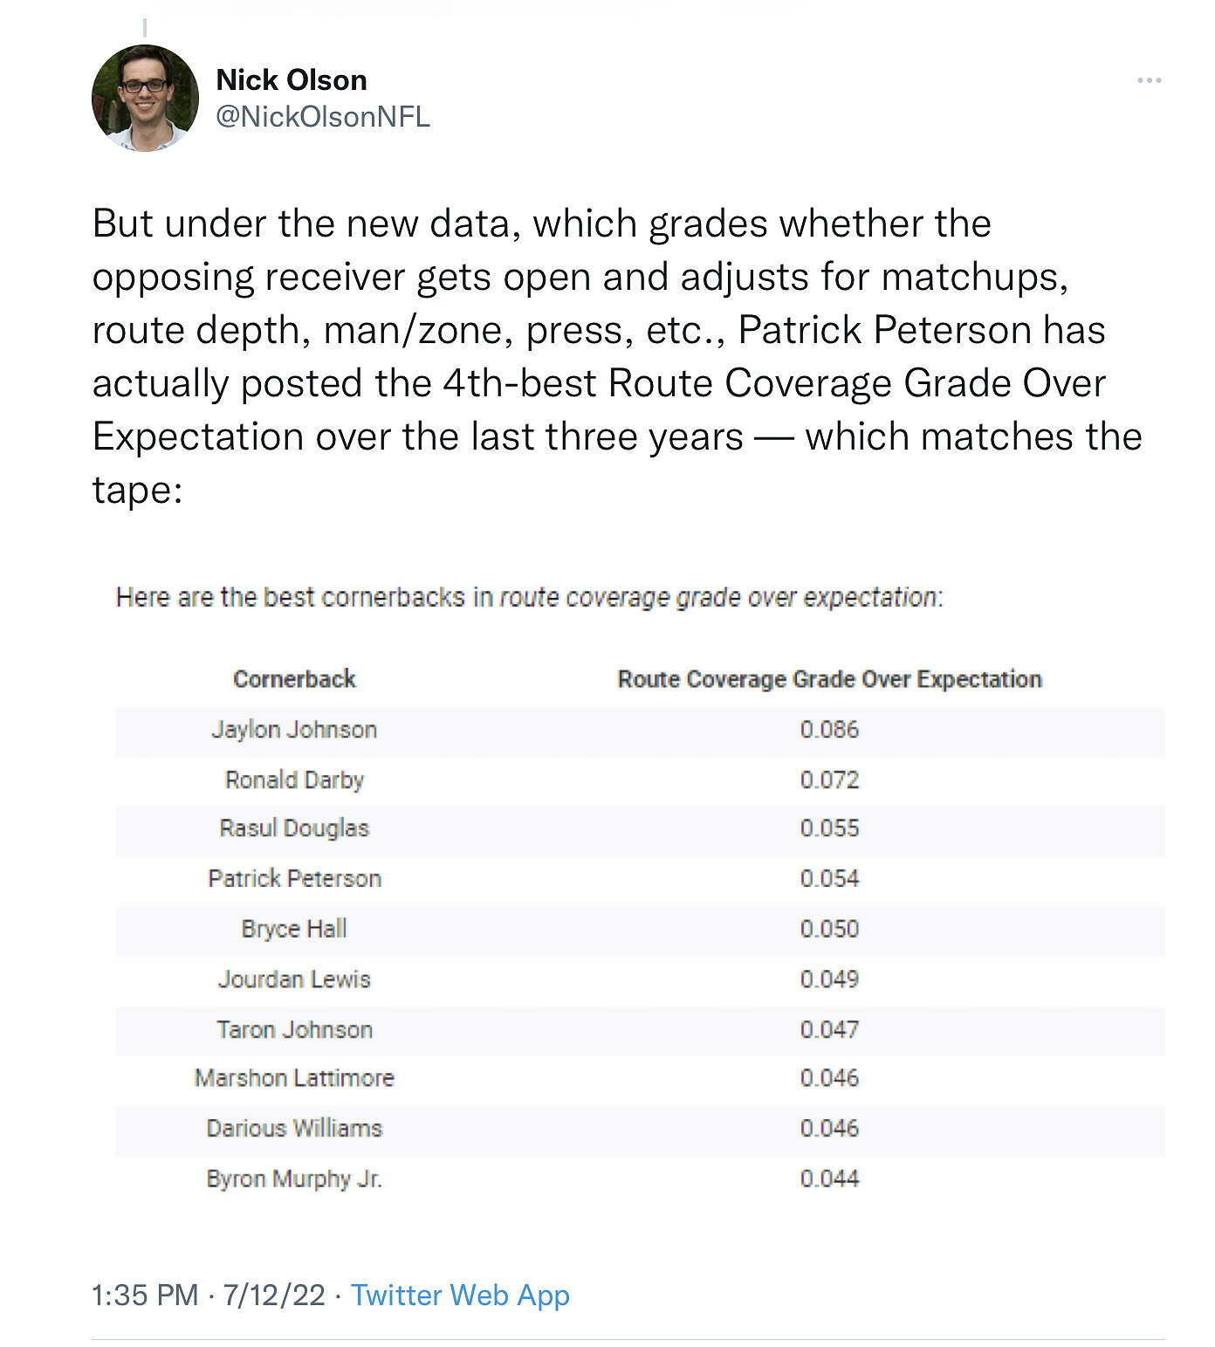Click the 0.086 grade value
This screenshot has height=1347, width=1215.
pos(829,730)
